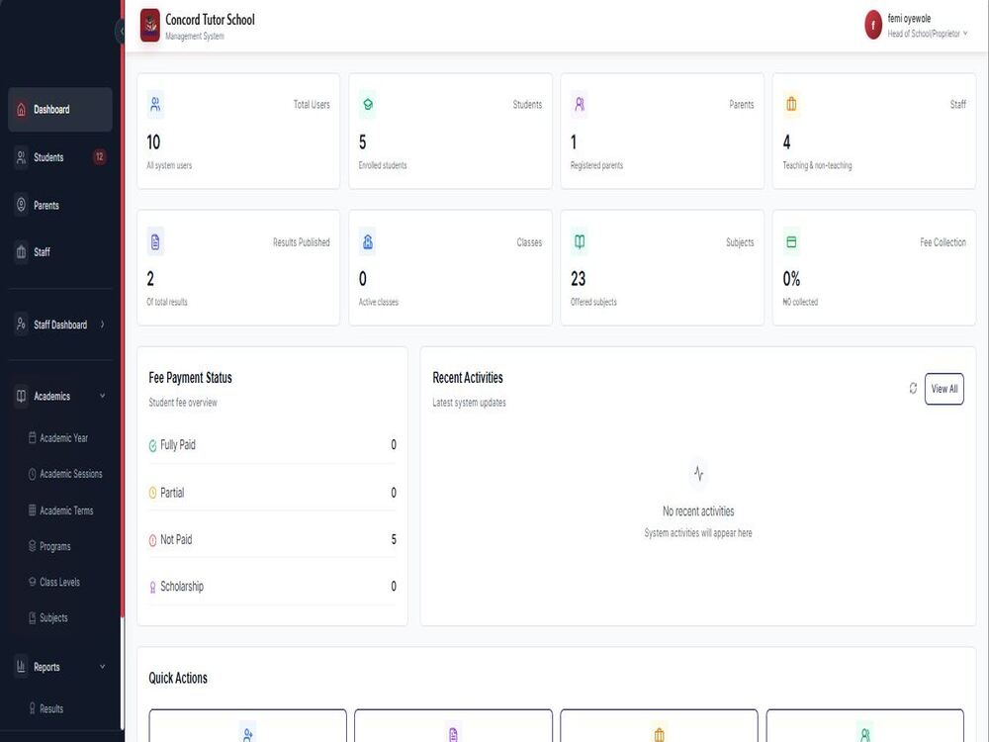Click the user avatar icon
989x742 pixels.
click(873, 26)
